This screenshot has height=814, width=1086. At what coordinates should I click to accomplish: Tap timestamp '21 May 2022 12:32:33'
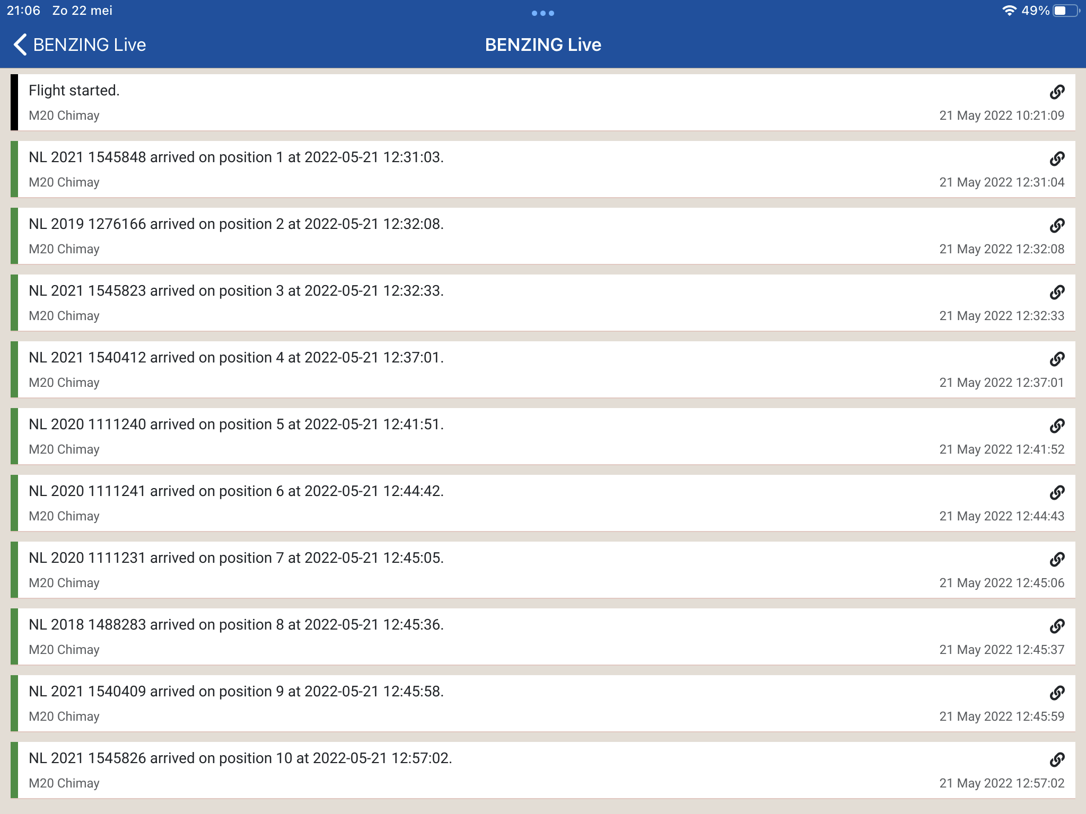click(x=1002, y=316)
